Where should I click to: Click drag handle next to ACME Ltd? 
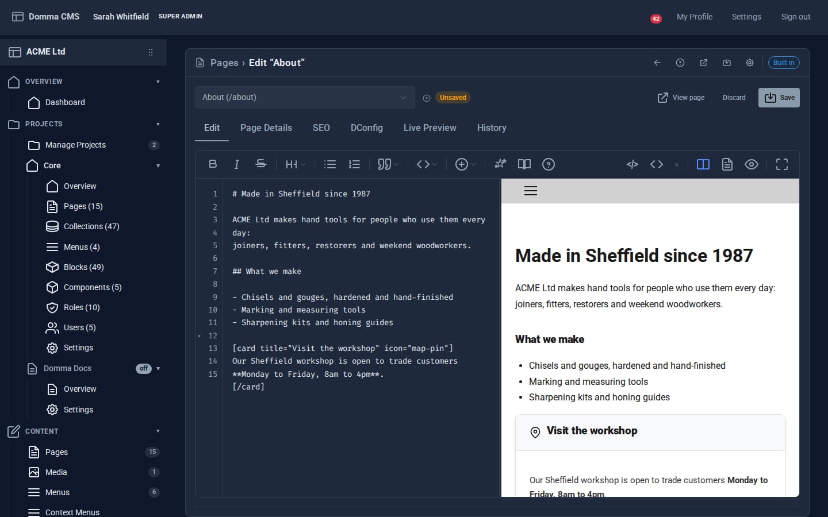click(151, 52)
